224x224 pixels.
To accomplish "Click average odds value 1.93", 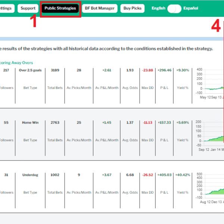I will [x=130, y=70].
